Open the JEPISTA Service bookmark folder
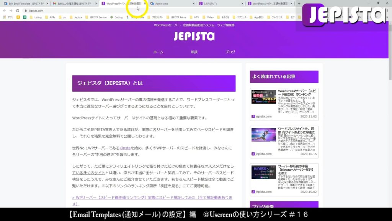This screenshot has width=392, height=221. pyautogui.click(x=96, y=17)
